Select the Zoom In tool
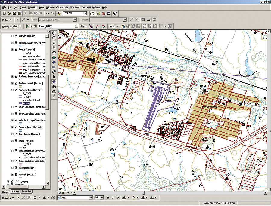Viewport: 271px width, 206px height. coord(54,33)
